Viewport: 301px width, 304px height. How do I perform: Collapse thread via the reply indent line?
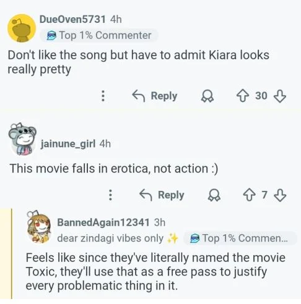pos(12,253)
